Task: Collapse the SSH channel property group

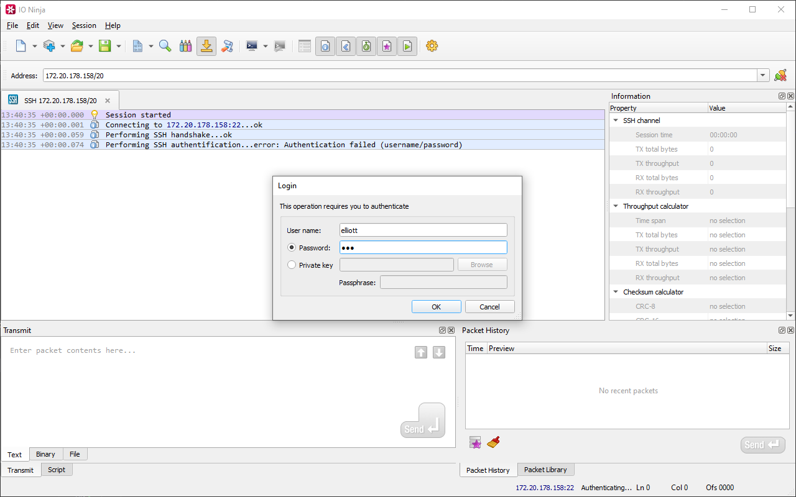Action: tap(616, 121)
